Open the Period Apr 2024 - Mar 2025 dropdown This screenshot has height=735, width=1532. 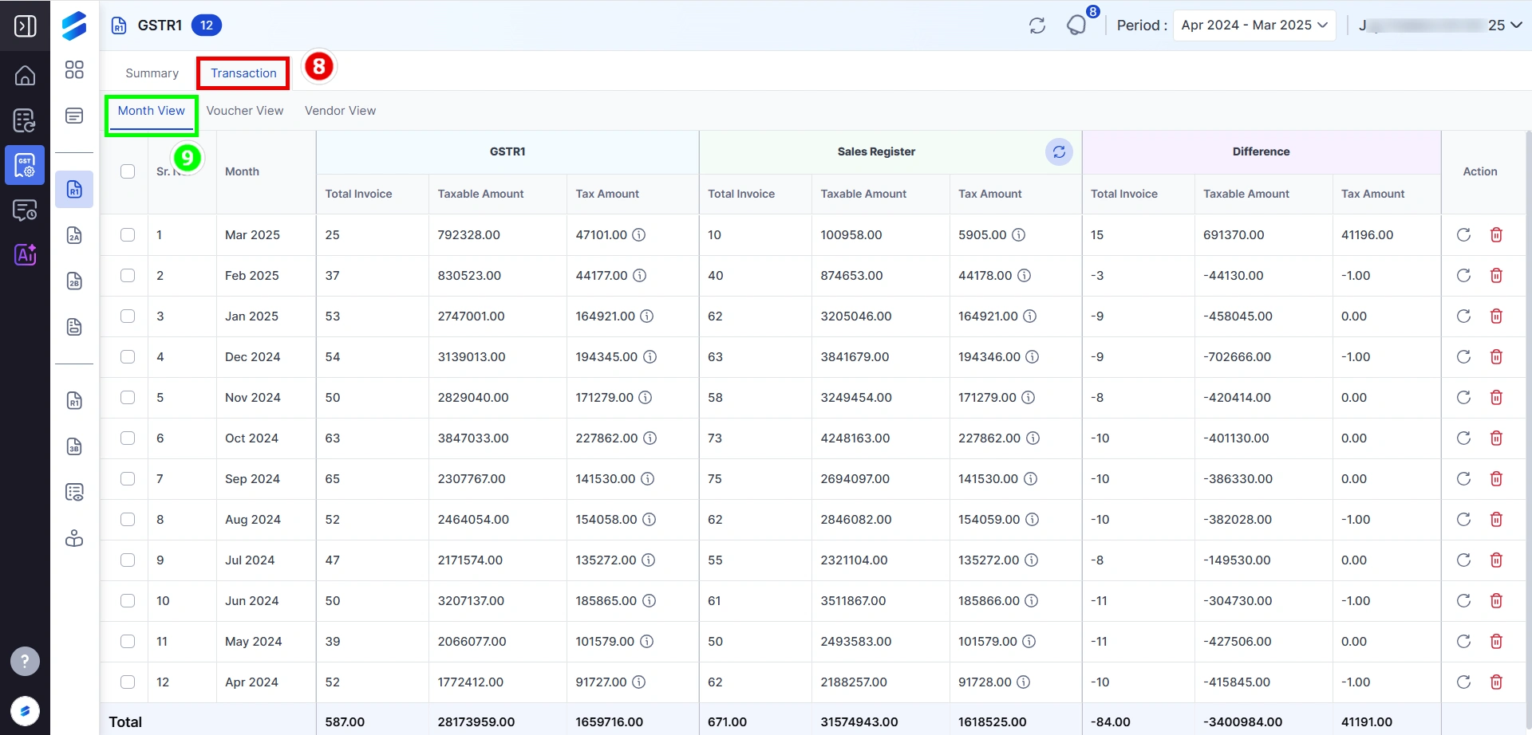click(x=1254, y=26)
